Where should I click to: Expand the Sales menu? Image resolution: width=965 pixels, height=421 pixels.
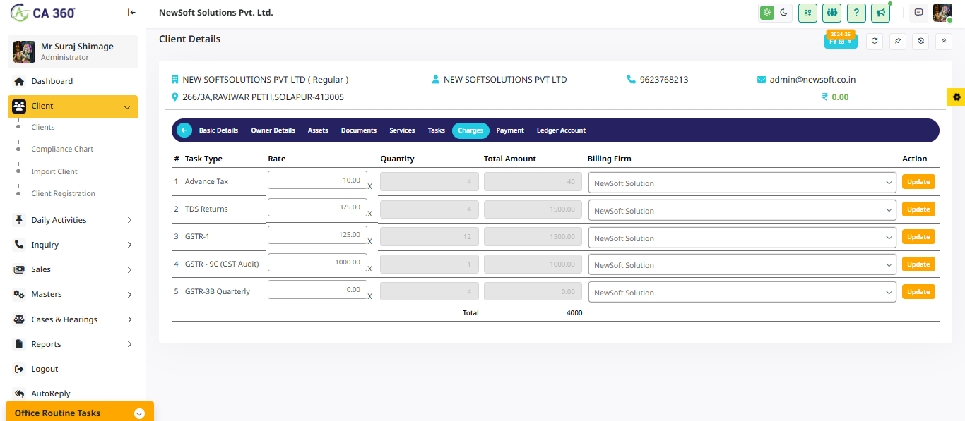(x=73, y=269)
